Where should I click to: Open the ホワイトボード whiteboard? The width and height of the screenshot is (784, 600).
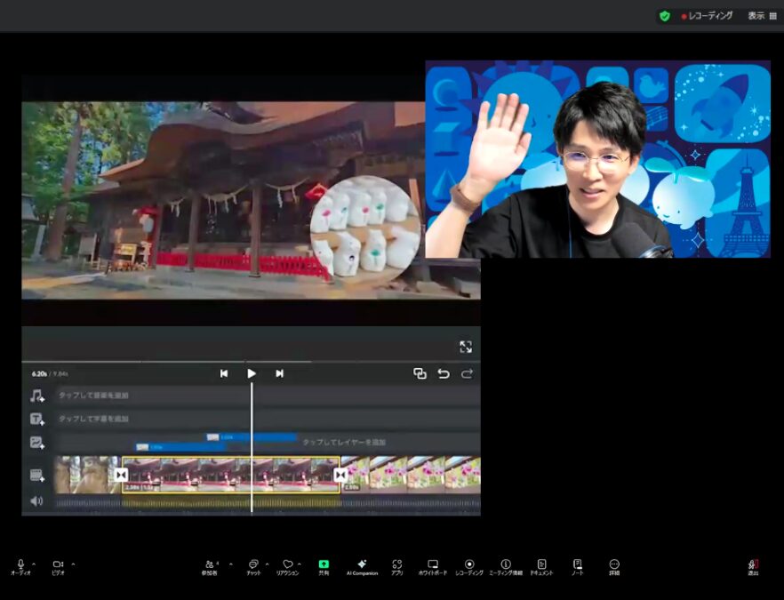point(433,566)
